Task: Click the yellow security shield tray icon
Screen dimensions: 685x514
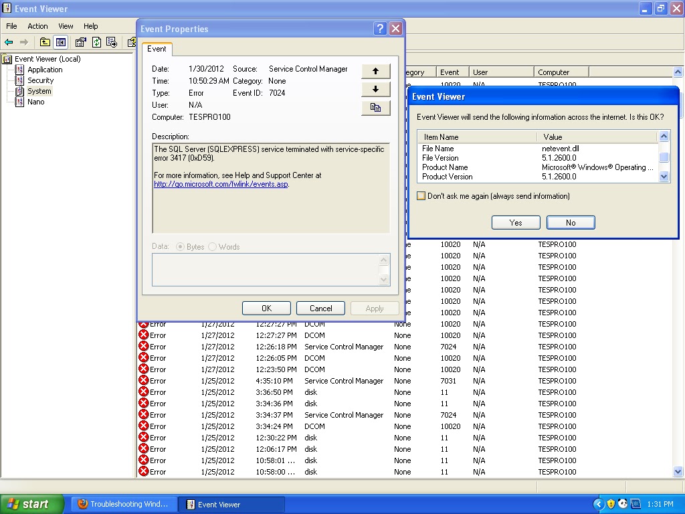Action: pyautogui.click(x=611, y=504)
